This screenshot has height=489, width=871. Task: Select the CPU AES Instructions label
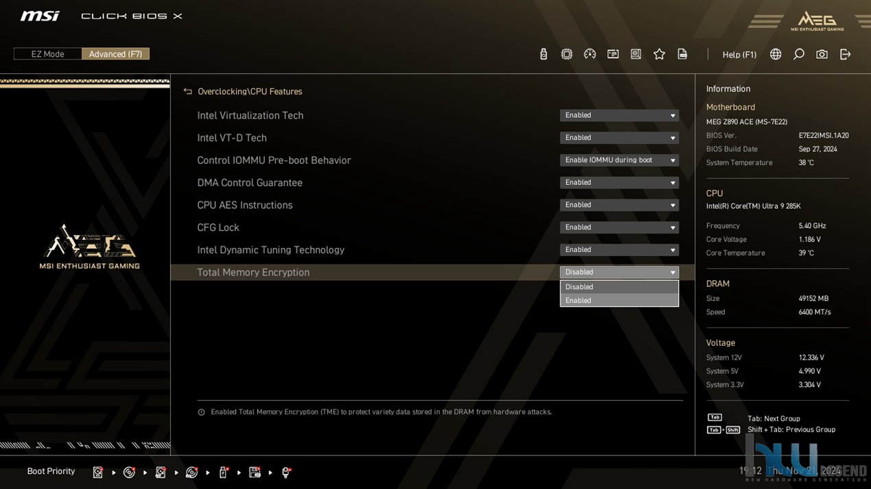(245, 205)
